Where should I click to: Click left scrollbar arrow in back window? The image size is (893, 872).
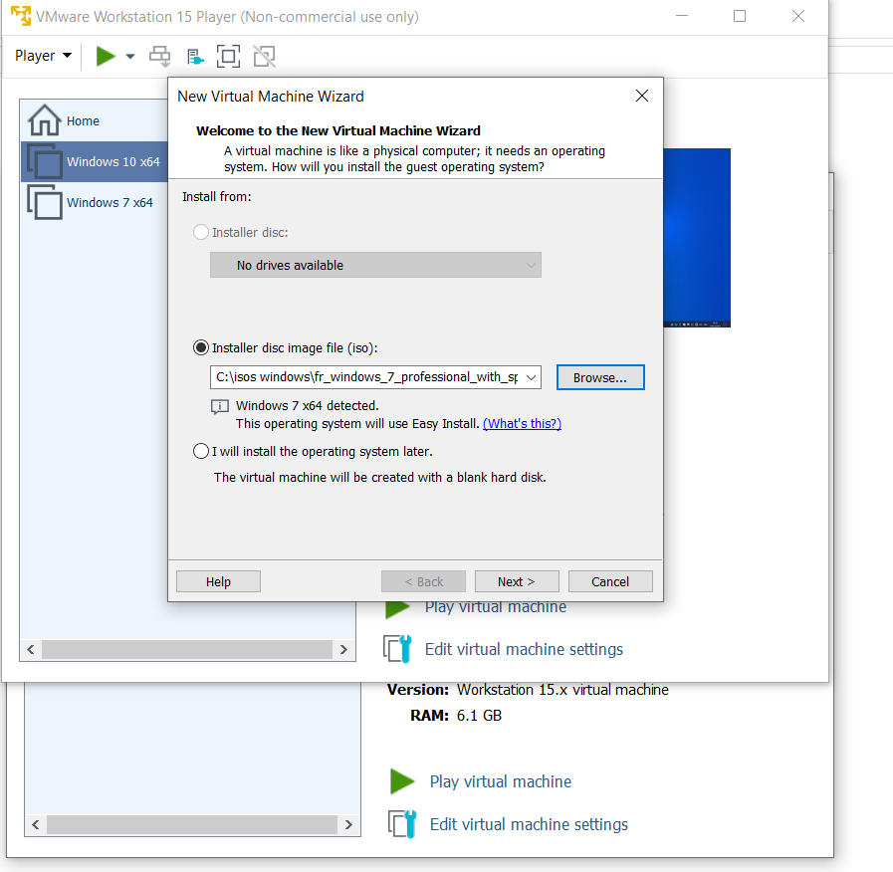click(x=36, y=824)
